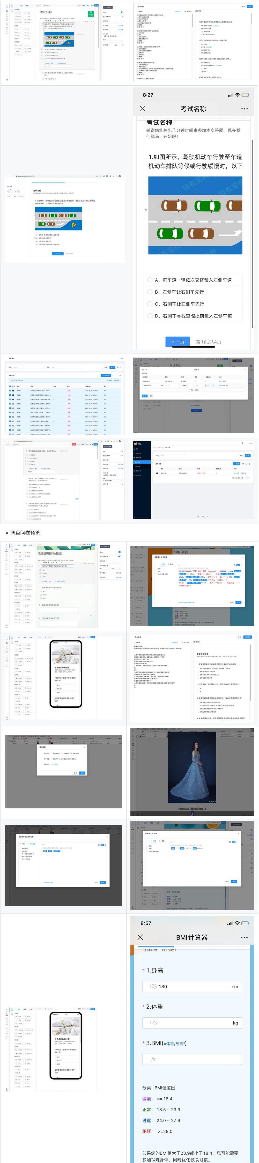Click the 123 number icon in 体重 field
The height and width of the screenshot is (1163, 259).
click(153, 1023)
